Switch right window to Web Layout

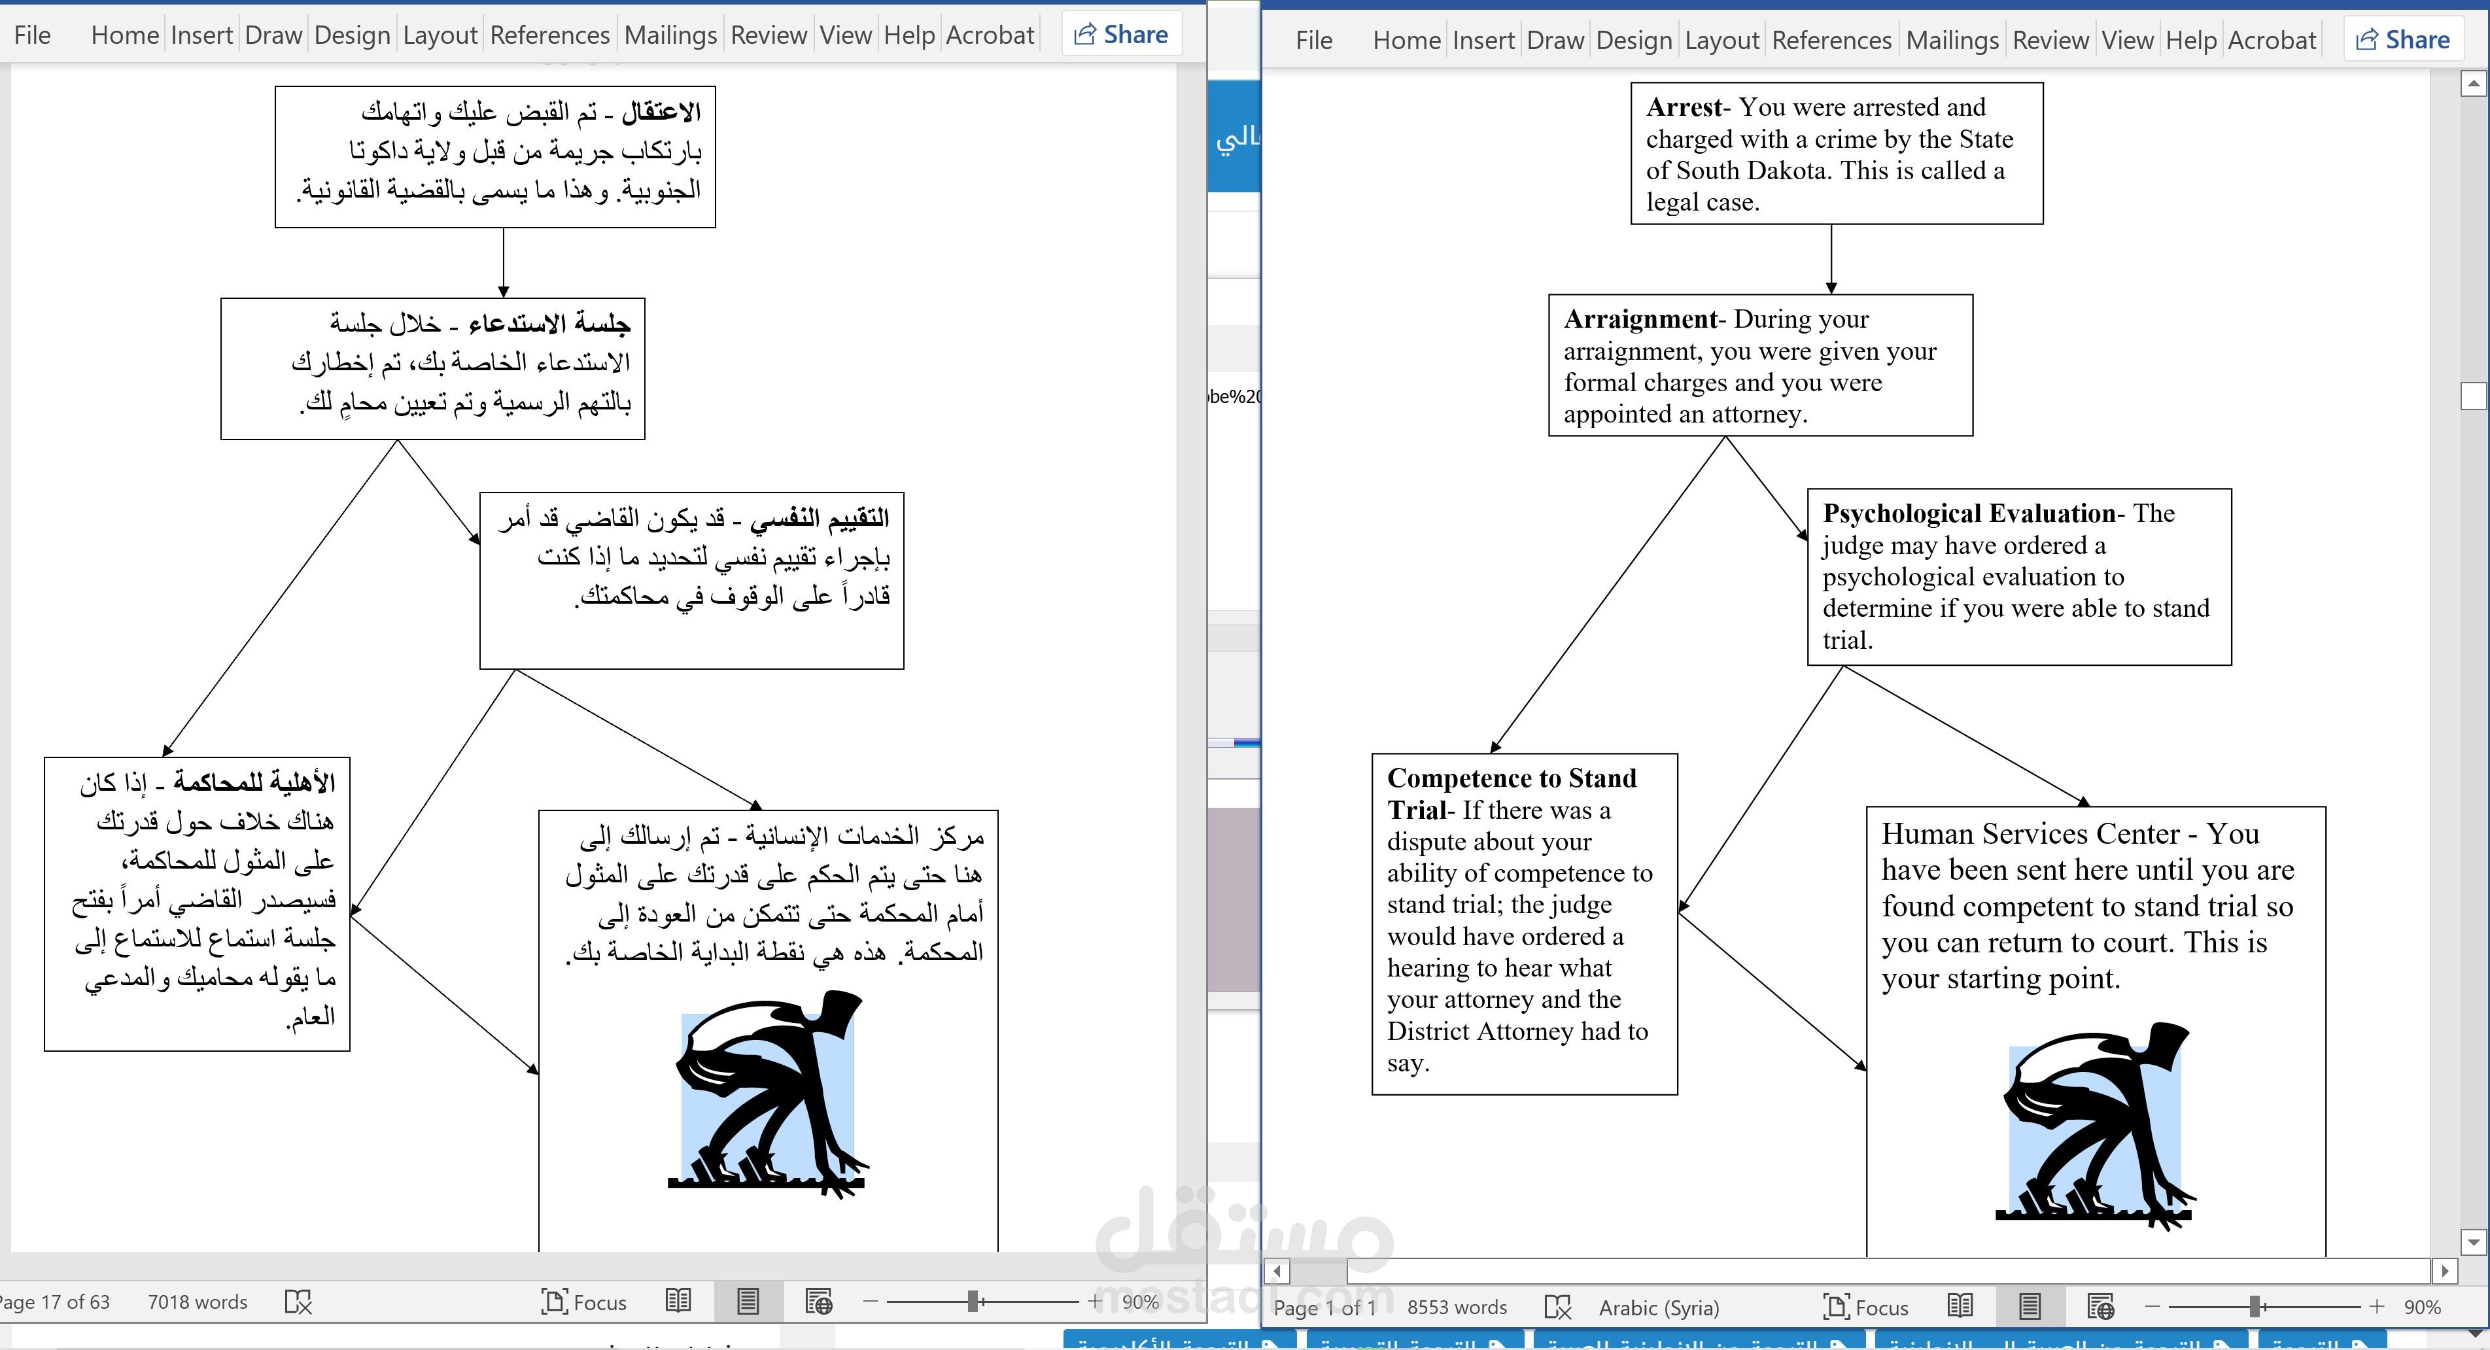[x=2100, y=1307]
